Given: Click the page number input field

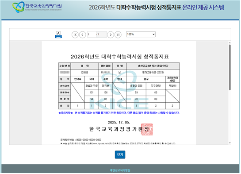Looking at the screenshot, I should [x=92, y=35].
